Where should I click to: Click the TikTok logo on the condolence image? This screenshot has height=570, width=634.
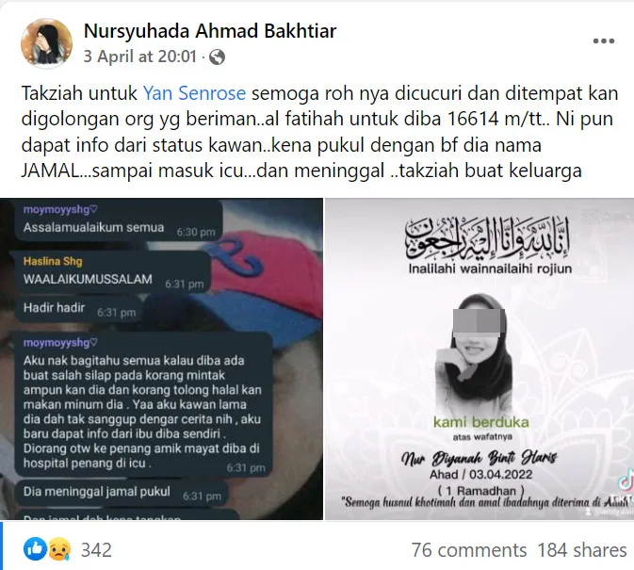[x=626, y=481]
